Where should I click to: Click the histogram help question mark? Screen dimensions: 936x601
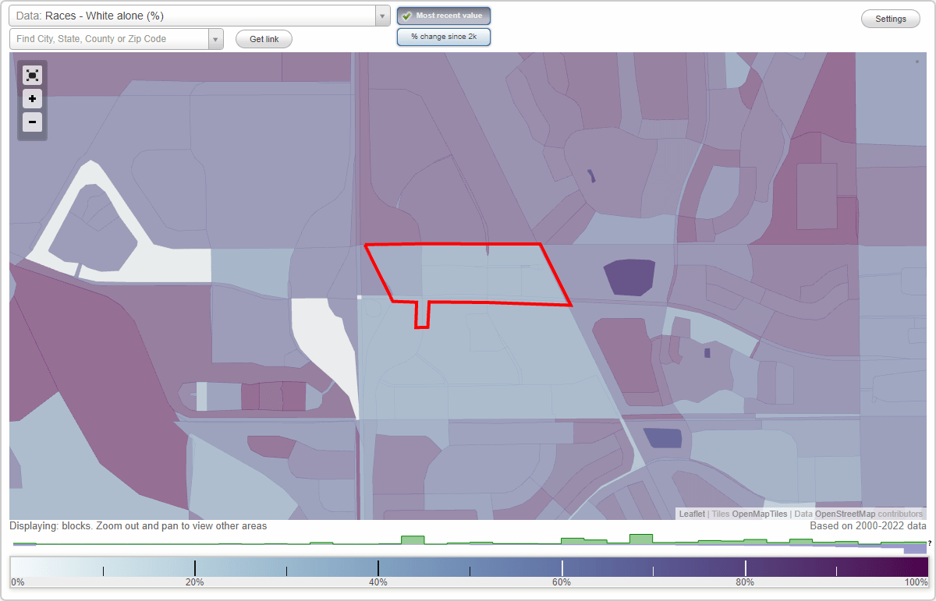929,543
